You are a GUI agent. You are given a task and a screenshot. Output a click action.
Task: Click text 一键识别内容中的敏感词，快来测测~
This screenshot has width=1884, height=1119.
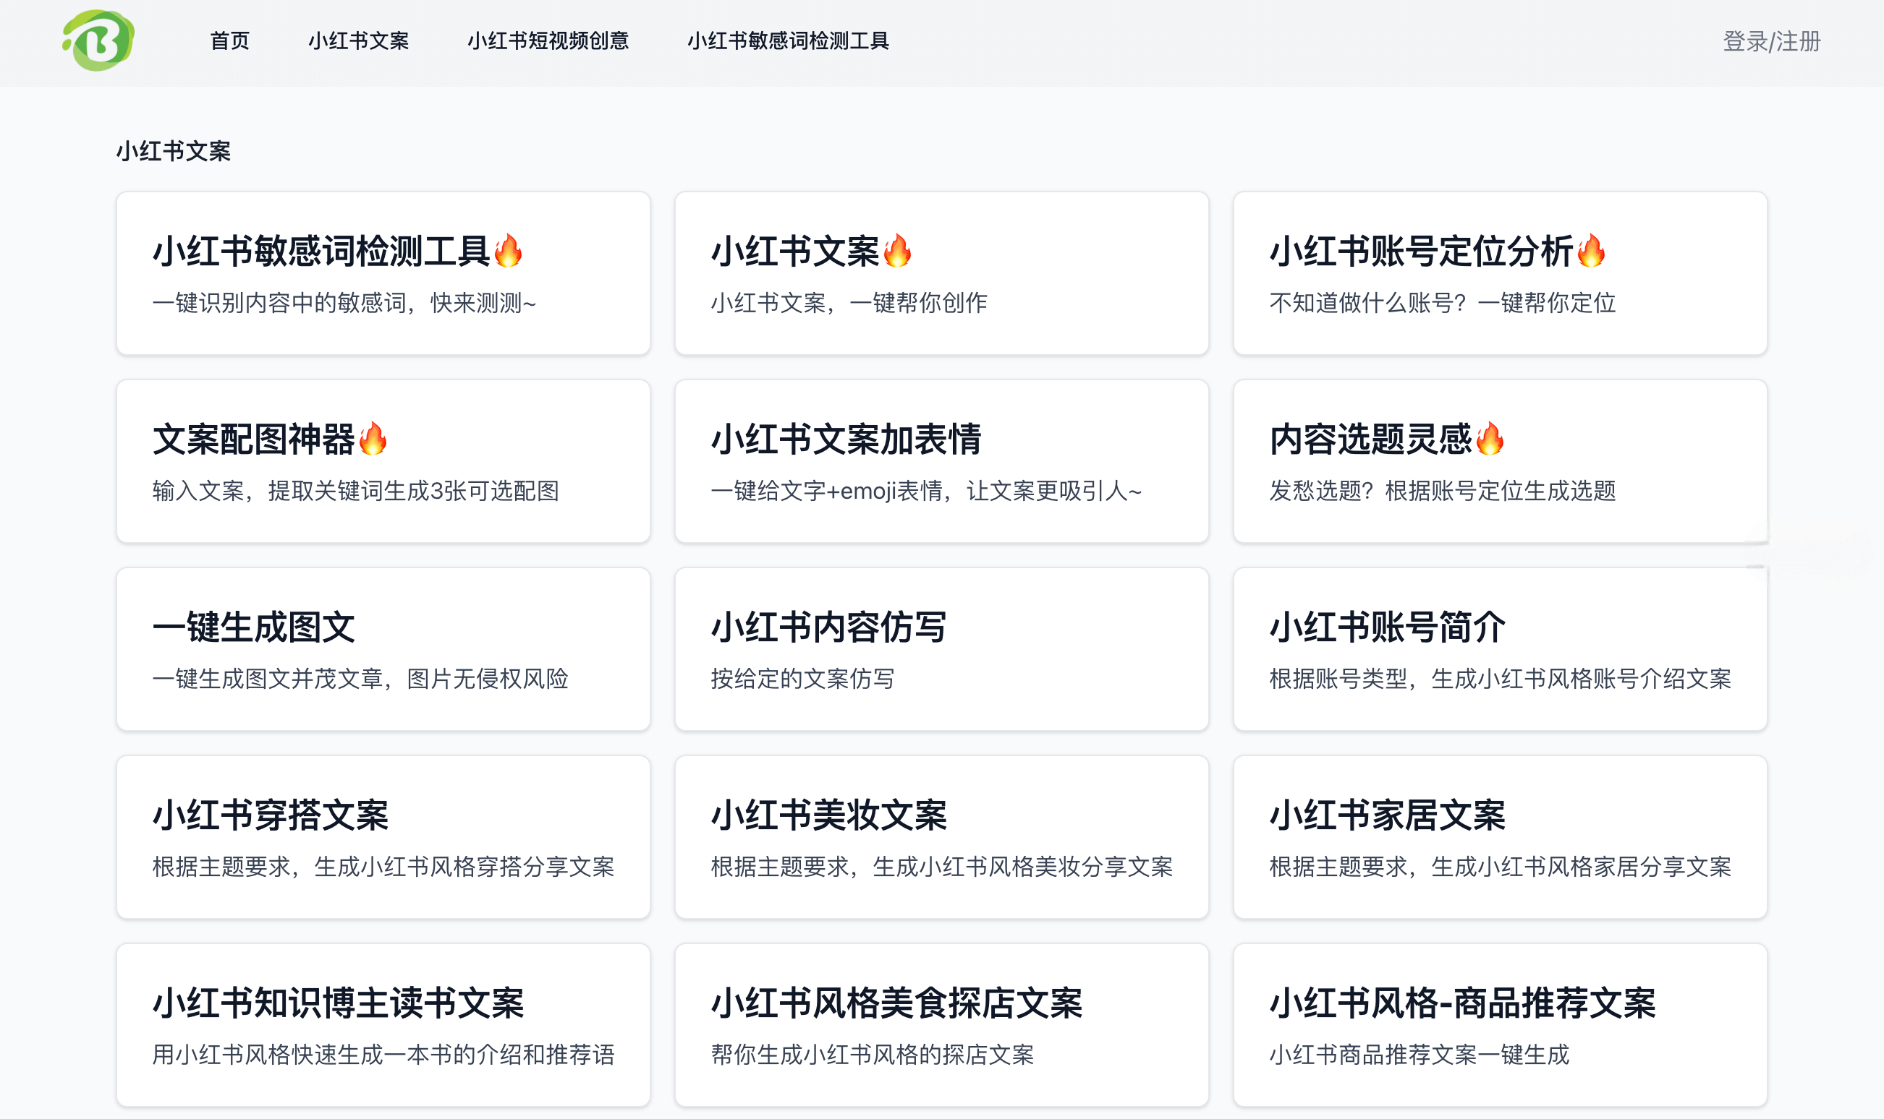point(344,302)
